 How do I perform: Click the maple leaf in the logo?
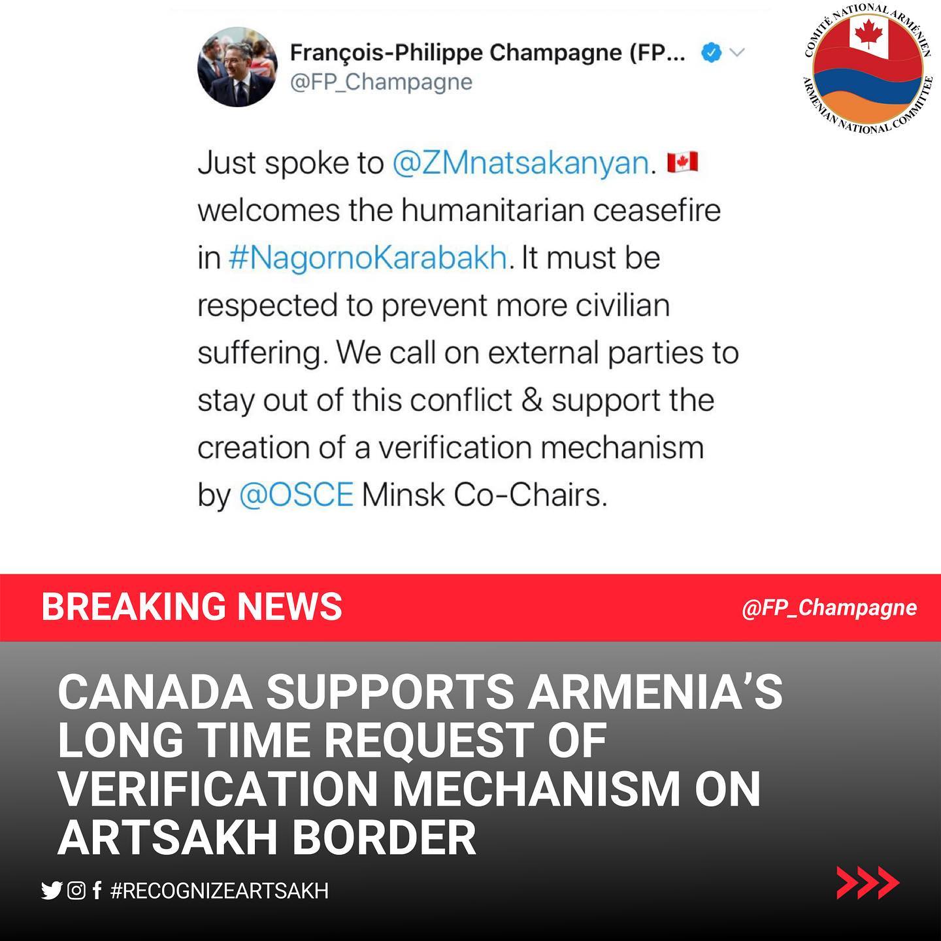coord(868,33)
